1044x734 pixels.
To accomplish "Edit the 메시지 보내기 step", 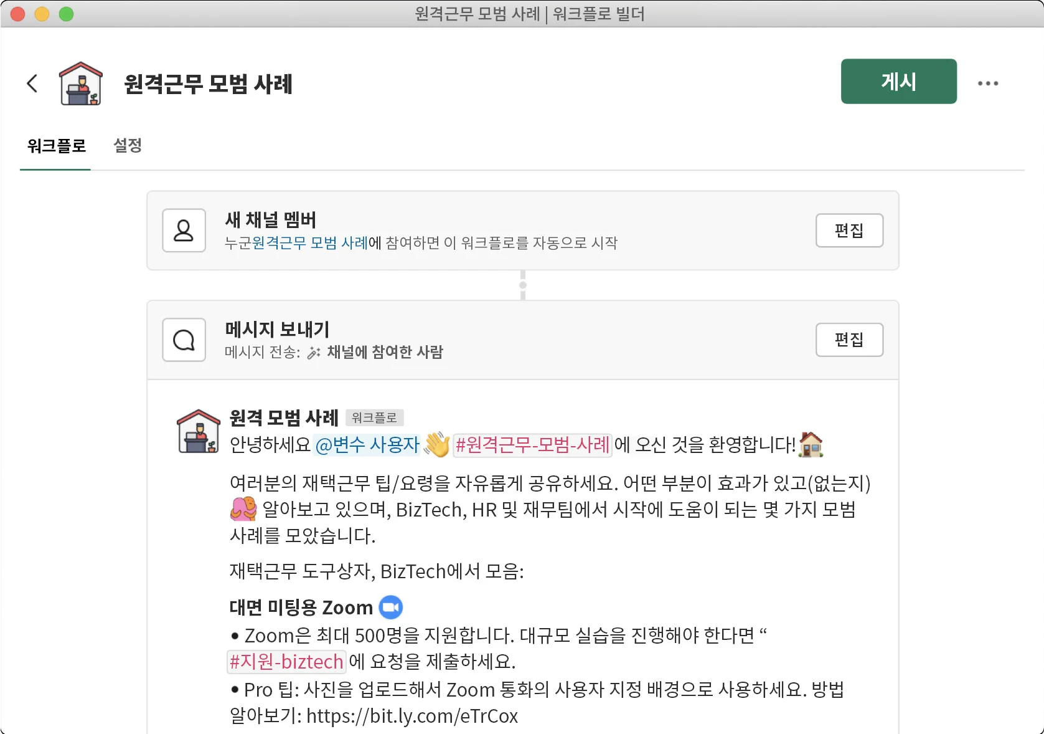I will [x=849, y=340].
